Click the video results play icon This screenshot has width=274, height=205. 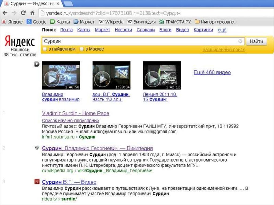[37, 64]
